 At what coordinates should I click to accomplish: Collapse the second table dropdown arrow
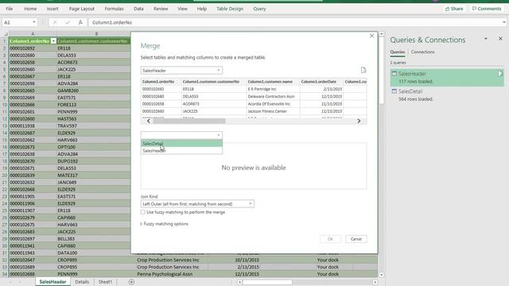click(x=219, y=135)
